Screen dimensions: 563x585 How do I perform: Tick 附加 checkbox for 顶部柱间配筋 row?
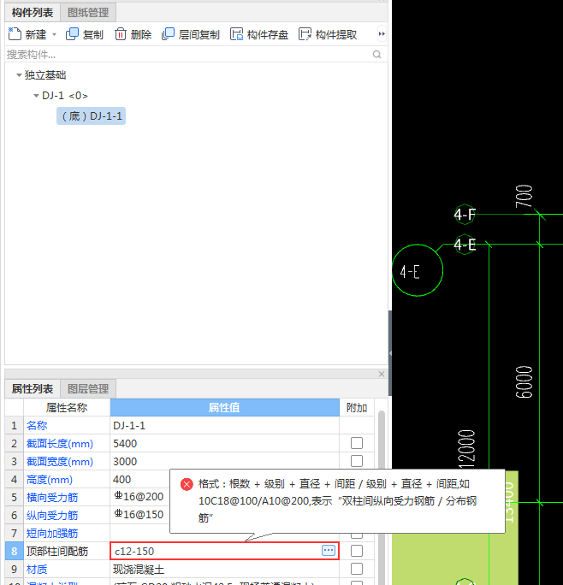click(357, 551)
